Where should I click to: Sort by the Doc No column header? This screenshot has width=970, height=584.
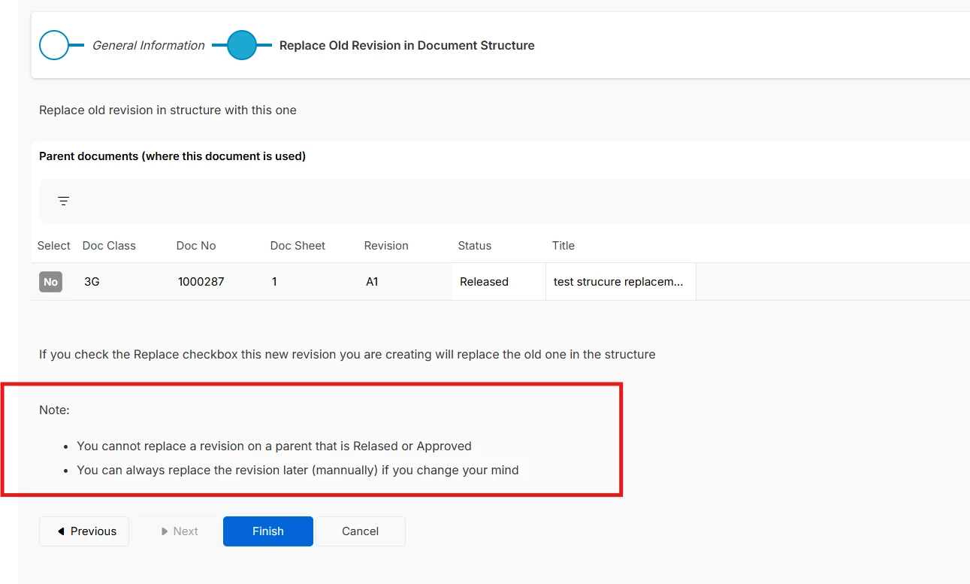click(x=196, y=246)
